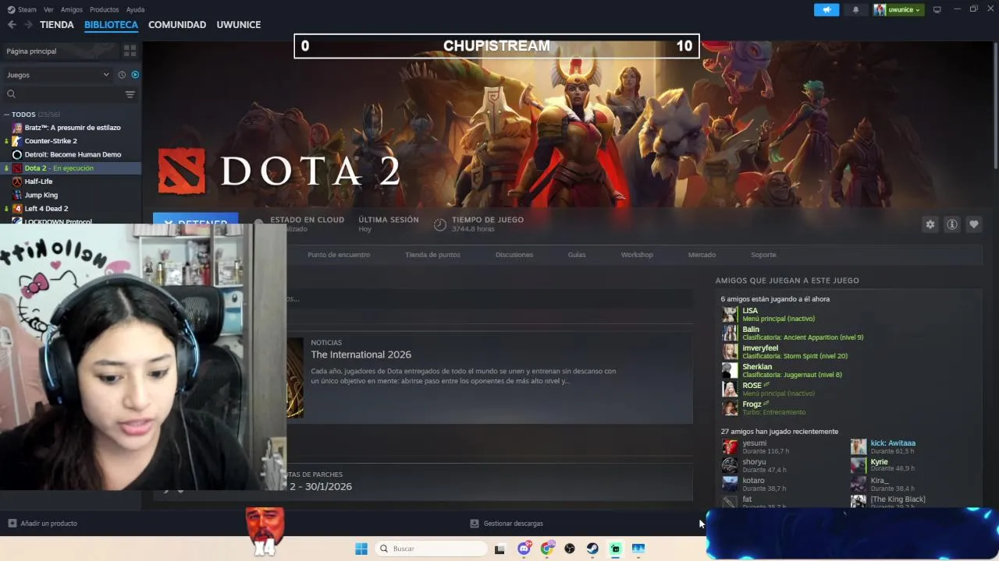Open Google Chrome from the taskbar

point(547,549)
